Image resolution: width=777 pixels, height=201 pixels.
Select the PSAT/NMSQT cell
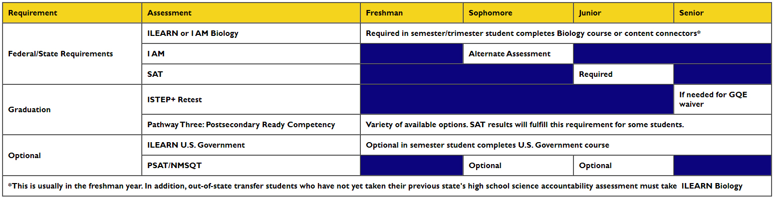251,166
